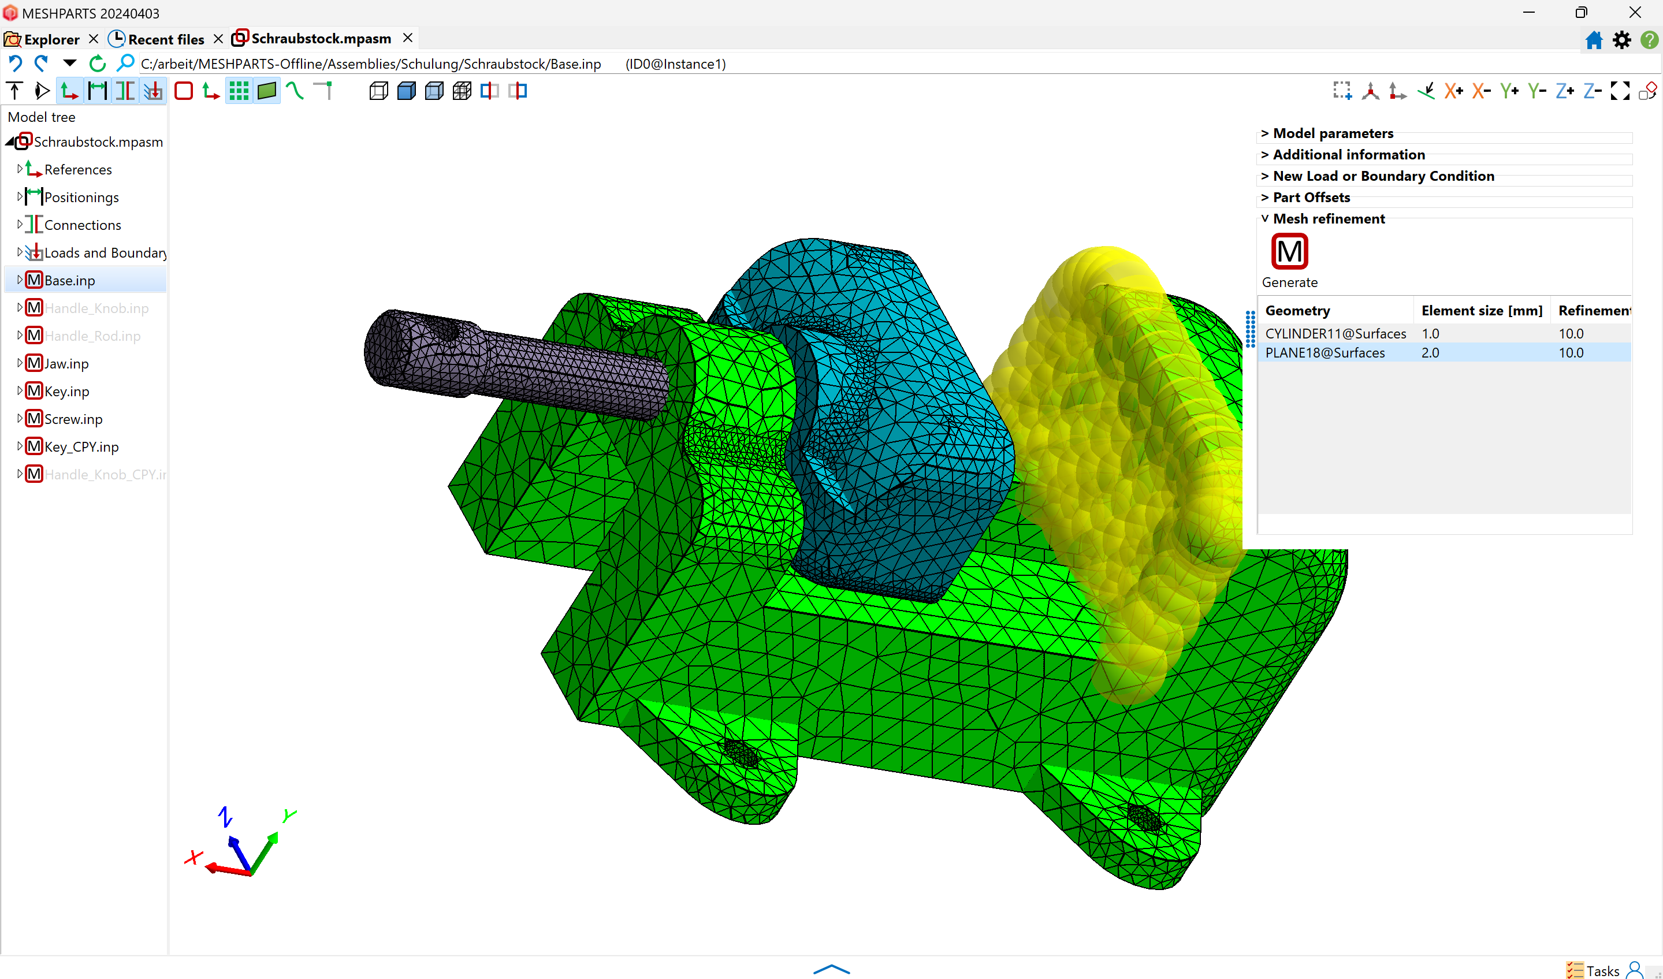Collapse the Schraubstock.mpasm root node

[x=9, y=142]
